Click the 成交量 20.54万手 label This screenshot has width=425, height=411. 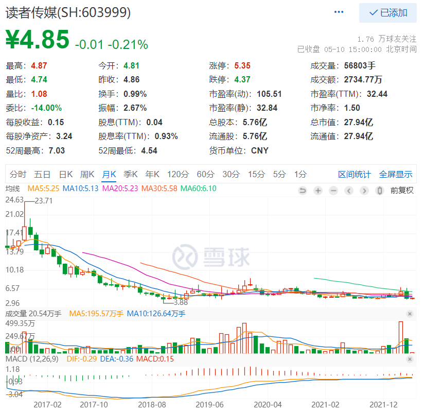tap(33, 314)
